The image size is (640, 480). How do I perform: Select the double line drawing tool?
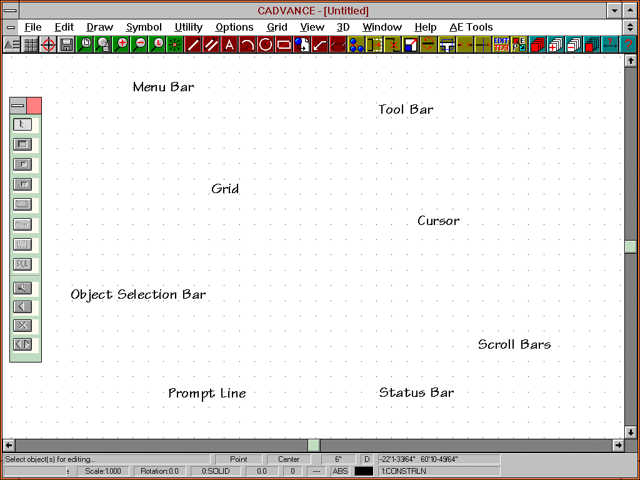click(x=211, y=44)
